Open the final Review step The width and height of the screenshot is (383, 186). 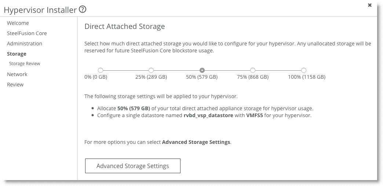15,85
